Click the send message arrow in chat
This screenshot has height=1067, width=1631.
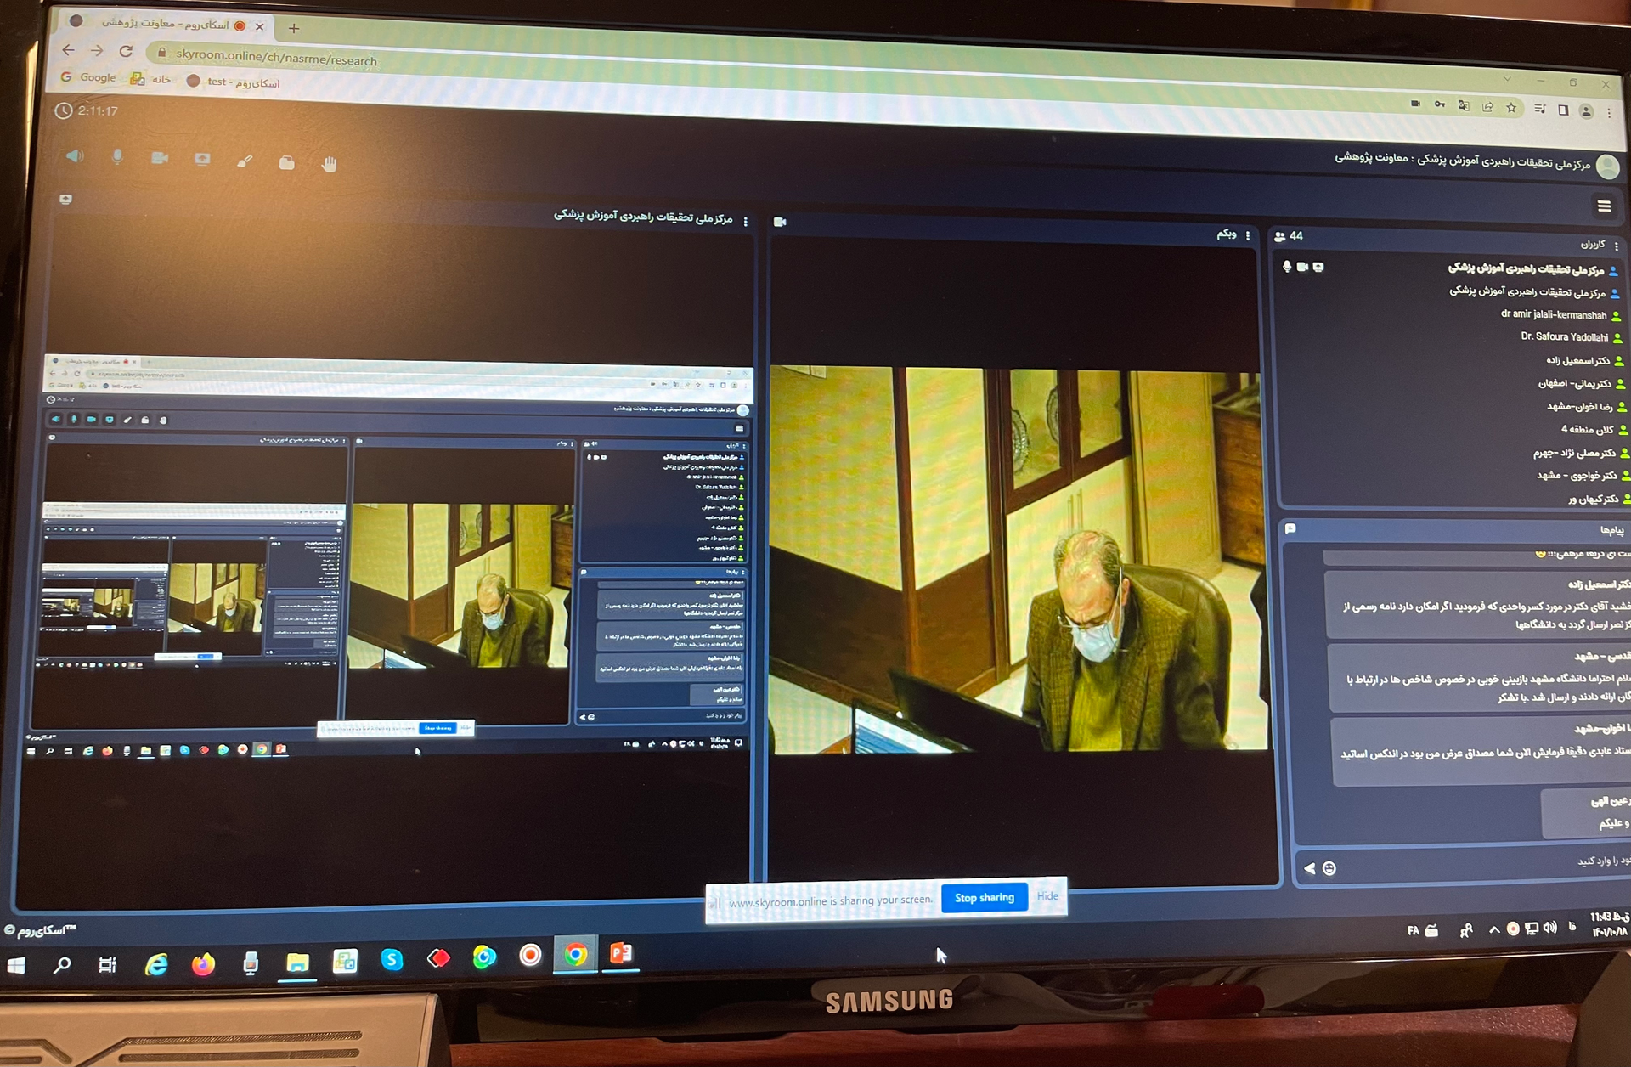(x=1310, y=868)
